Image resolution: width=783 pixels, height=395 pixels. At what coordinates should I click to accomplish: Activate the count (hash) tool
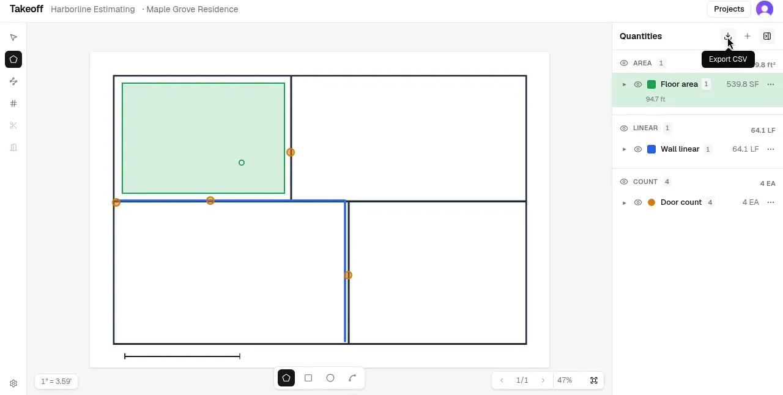[x=13, y=103]
